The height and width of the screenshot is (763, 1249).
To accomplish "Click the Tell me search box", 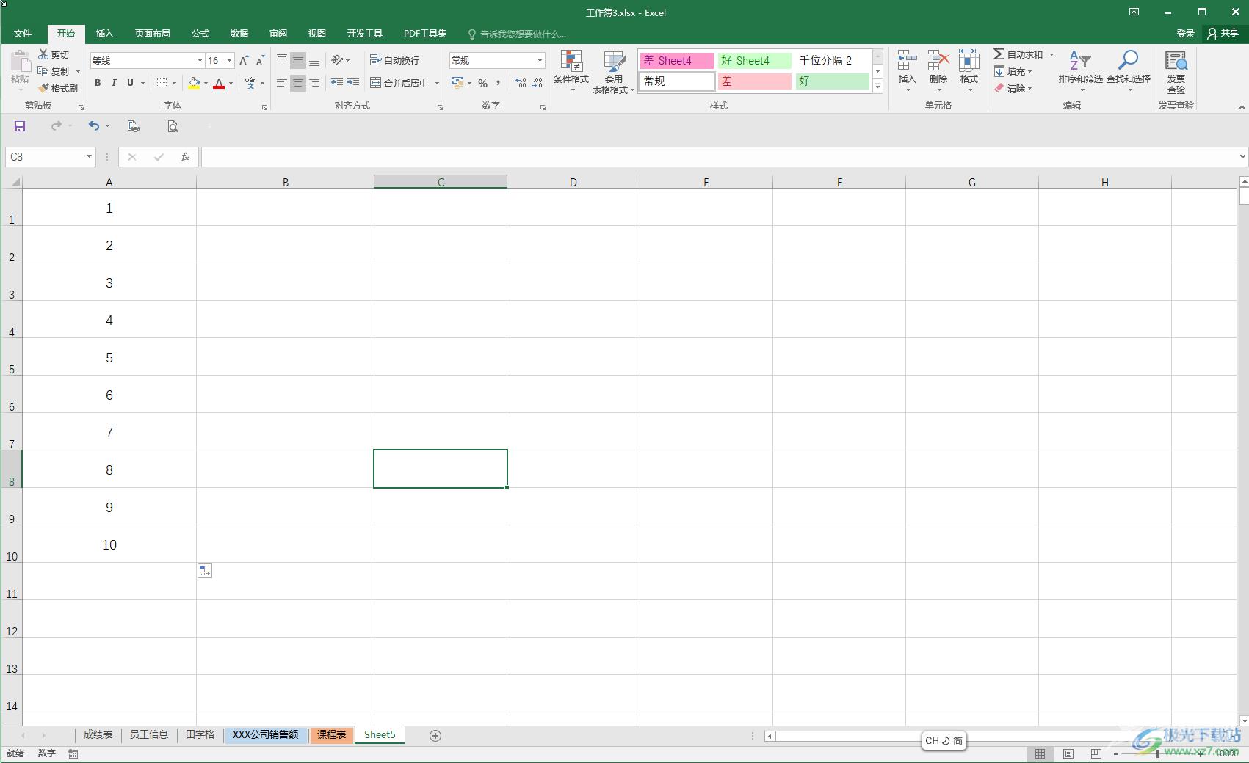I will pyautogui.click(x=517, y=34).
